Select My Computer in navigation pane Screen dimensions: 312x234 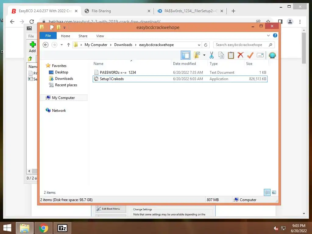[63, 98]
